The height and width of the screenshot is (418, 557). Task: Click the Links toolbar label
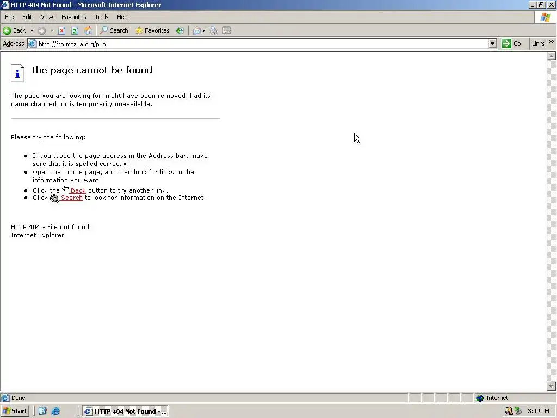coord(538,44)
